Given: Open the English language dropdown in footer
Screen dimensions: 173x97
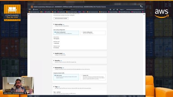Looking at the screenshot, I should [x=37, y=96].
